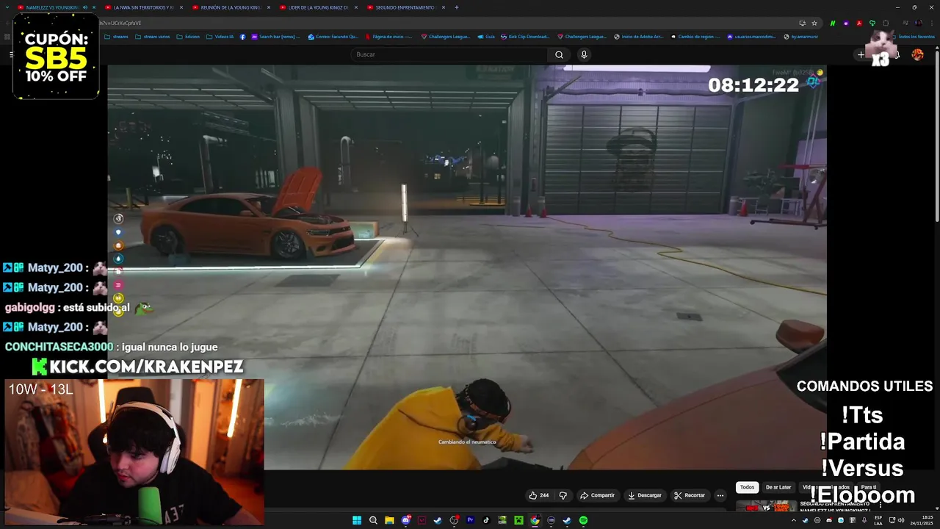Select the De sr Later filter chip
Viewport: 940px width, 529px height.
coord(778,487)
